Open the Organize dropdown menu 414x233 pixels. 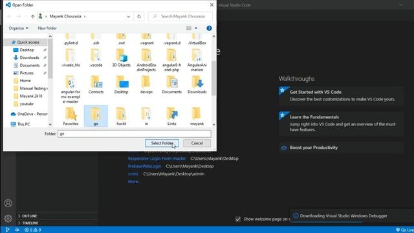coord(18,28)
